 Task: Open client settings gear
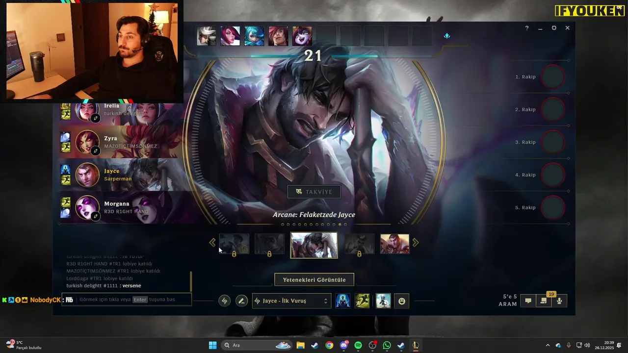point(554,28)
